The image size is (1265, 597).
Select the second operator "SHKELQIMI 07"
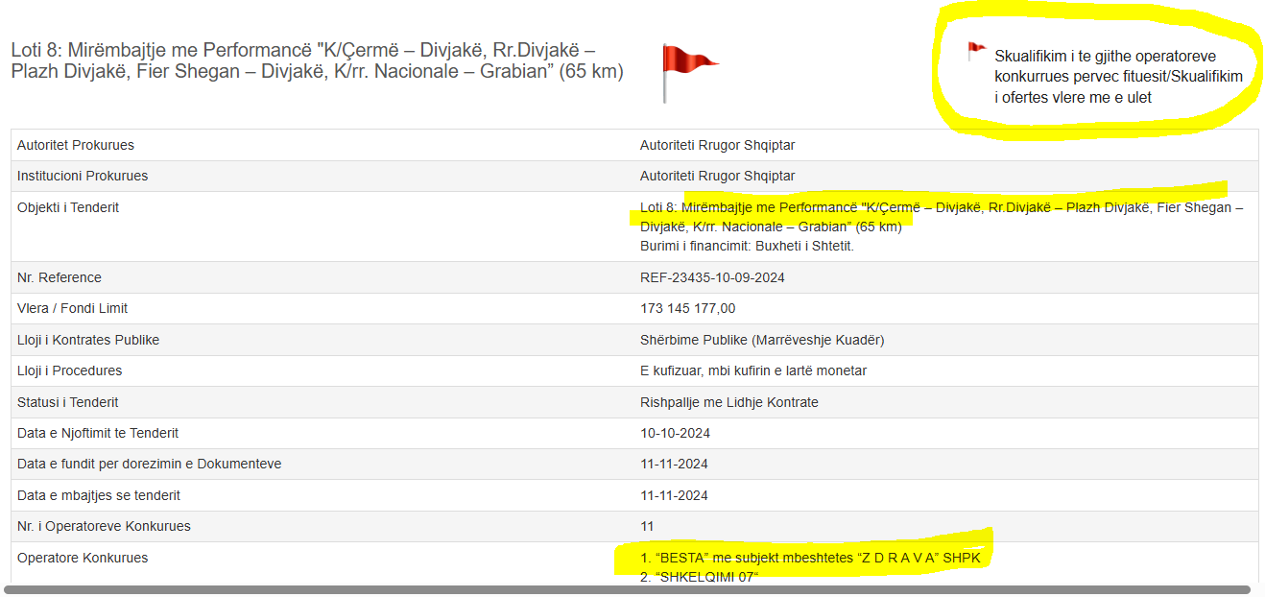[699, 577]
